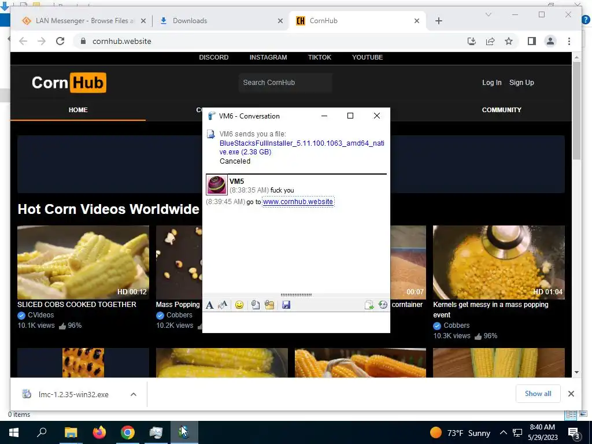592x444 pixels.
Task: Bookmark this page with star icon
Action: (x=509, y=41)
